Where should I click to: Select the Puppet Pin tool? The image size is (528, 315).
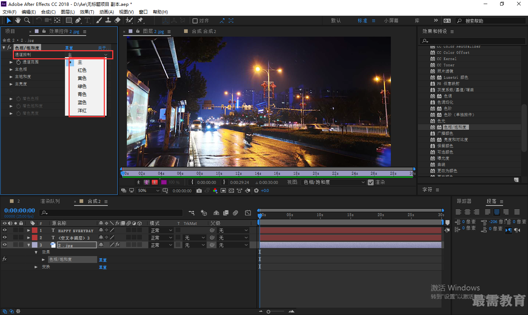[140, 21]
